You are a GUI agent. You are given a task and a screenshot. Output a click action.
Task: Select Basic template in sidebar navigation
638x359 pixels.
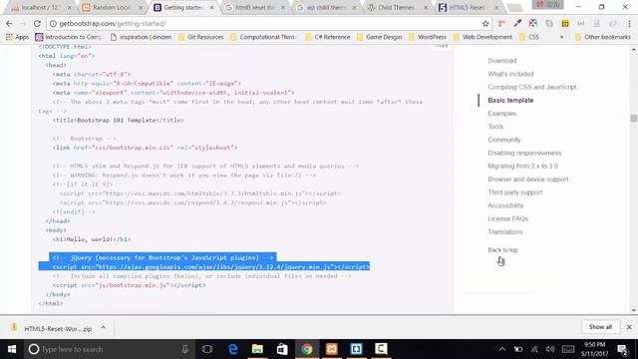tap(510, 100)
